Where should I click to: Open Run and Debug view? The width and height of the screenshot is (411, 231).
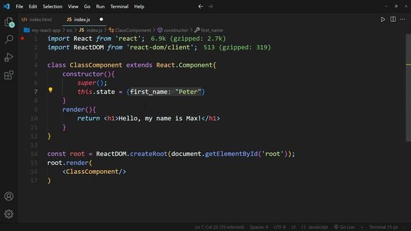tap(8, 57)
